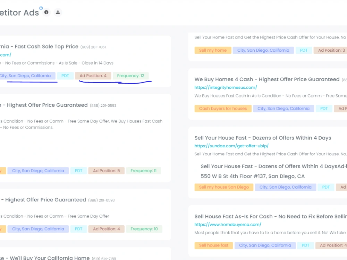Image resolution: width=347 pixels, height=260 pixels.
Task: Click the location tag beside 'Sell my home'
Action: 263,50
